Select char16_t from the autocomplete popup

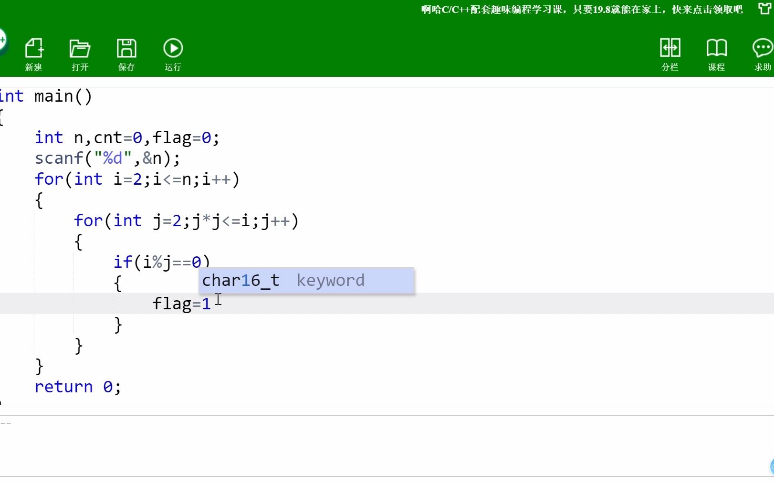(305, 281)
